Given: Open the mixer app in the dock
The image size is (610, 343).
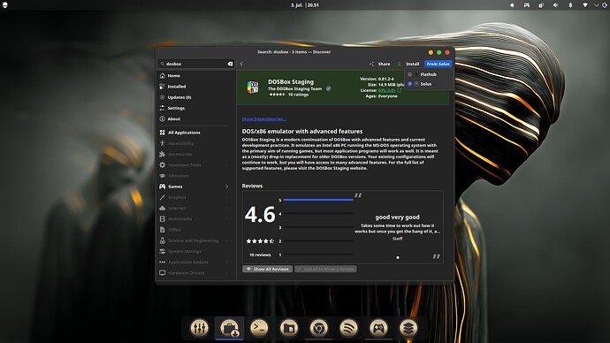Looking at the screenshot, I should click(x=200, y=328).
